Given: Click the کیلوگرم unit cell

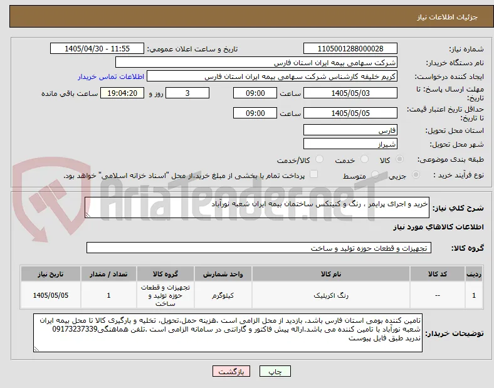Looking at the screenshot, I should coord(223,295).
